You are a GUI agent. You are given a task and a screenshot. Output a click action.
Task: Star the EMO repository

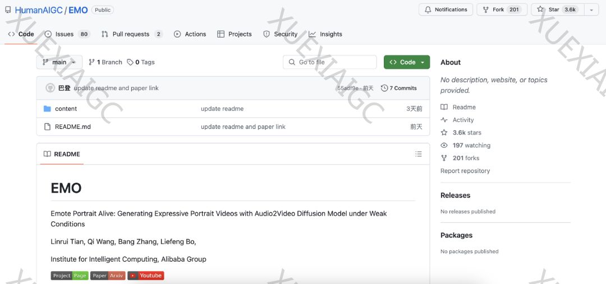click(558, 10)
